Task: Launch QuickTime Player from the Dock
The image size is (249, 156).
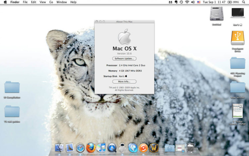Action: tap(112, 148)
